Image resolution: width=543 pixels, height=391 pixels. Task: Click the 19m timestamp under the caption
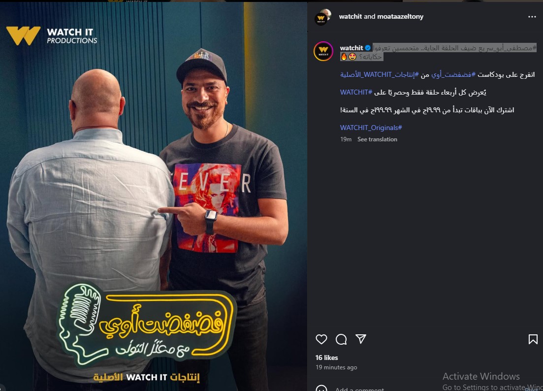[346, 139]
